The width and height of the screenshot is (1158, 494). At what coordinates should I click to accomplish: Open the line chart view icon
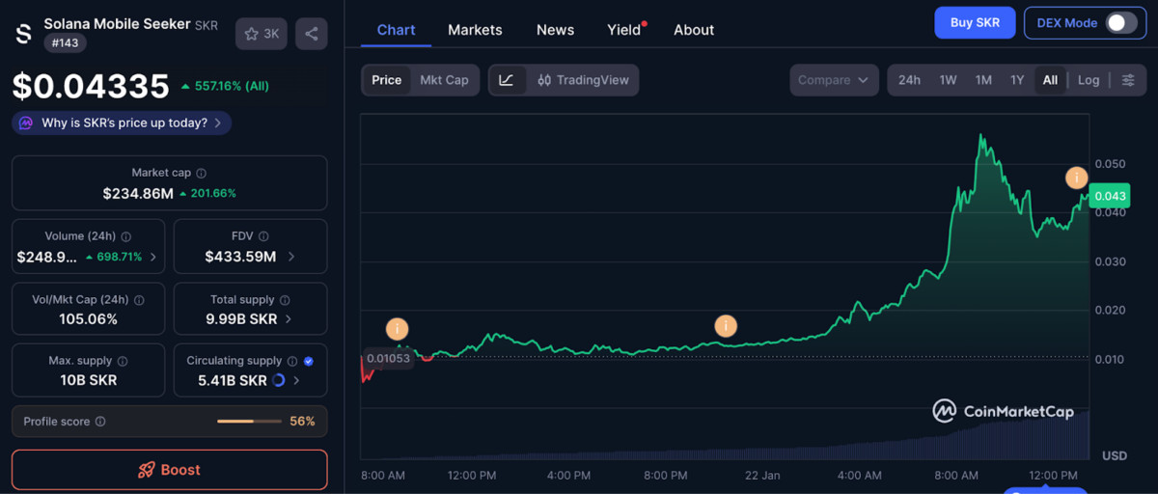point(507,80)
